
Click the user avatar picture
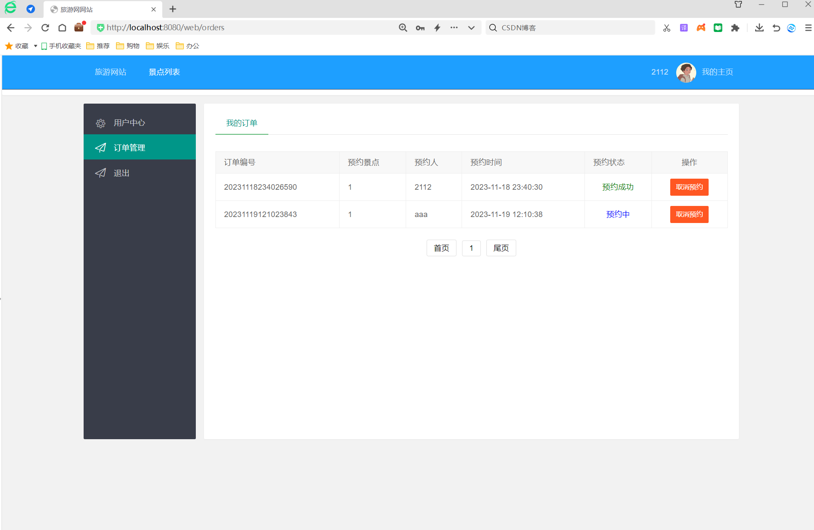pyautogui.click(x=686, y=72)
